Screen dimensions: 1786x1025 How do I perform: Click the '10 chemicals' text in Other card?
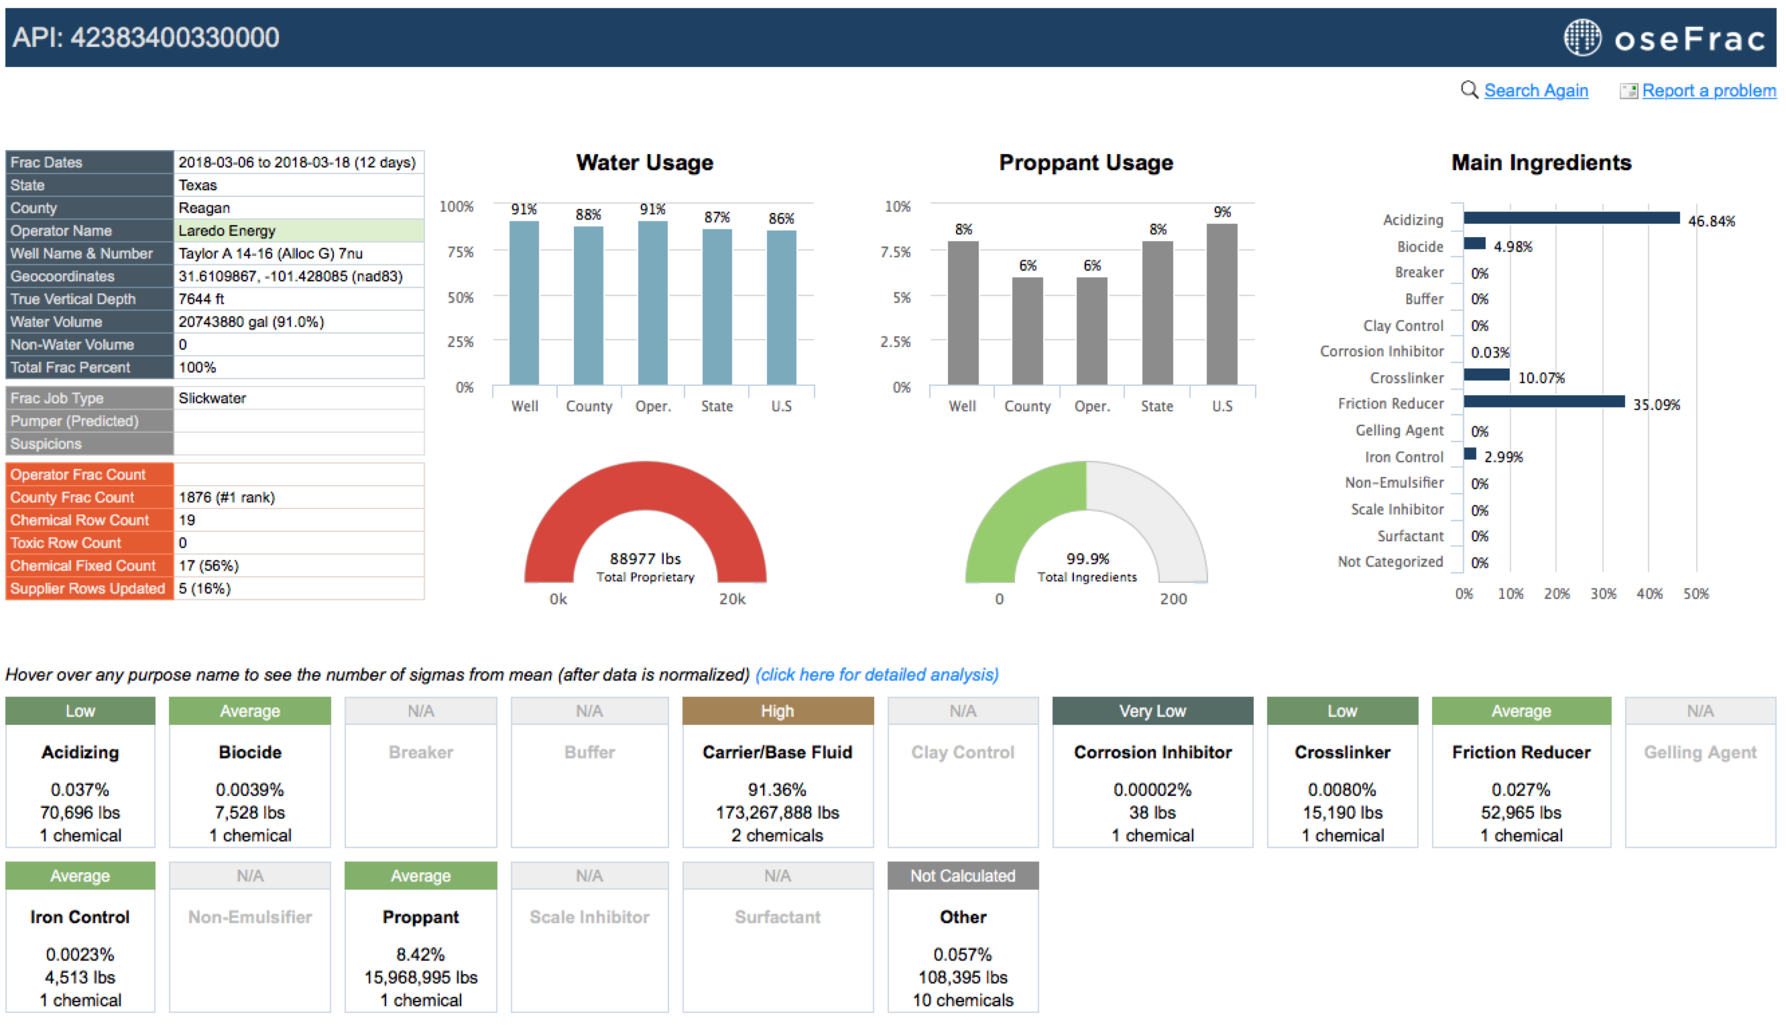tap(963, 1000)
